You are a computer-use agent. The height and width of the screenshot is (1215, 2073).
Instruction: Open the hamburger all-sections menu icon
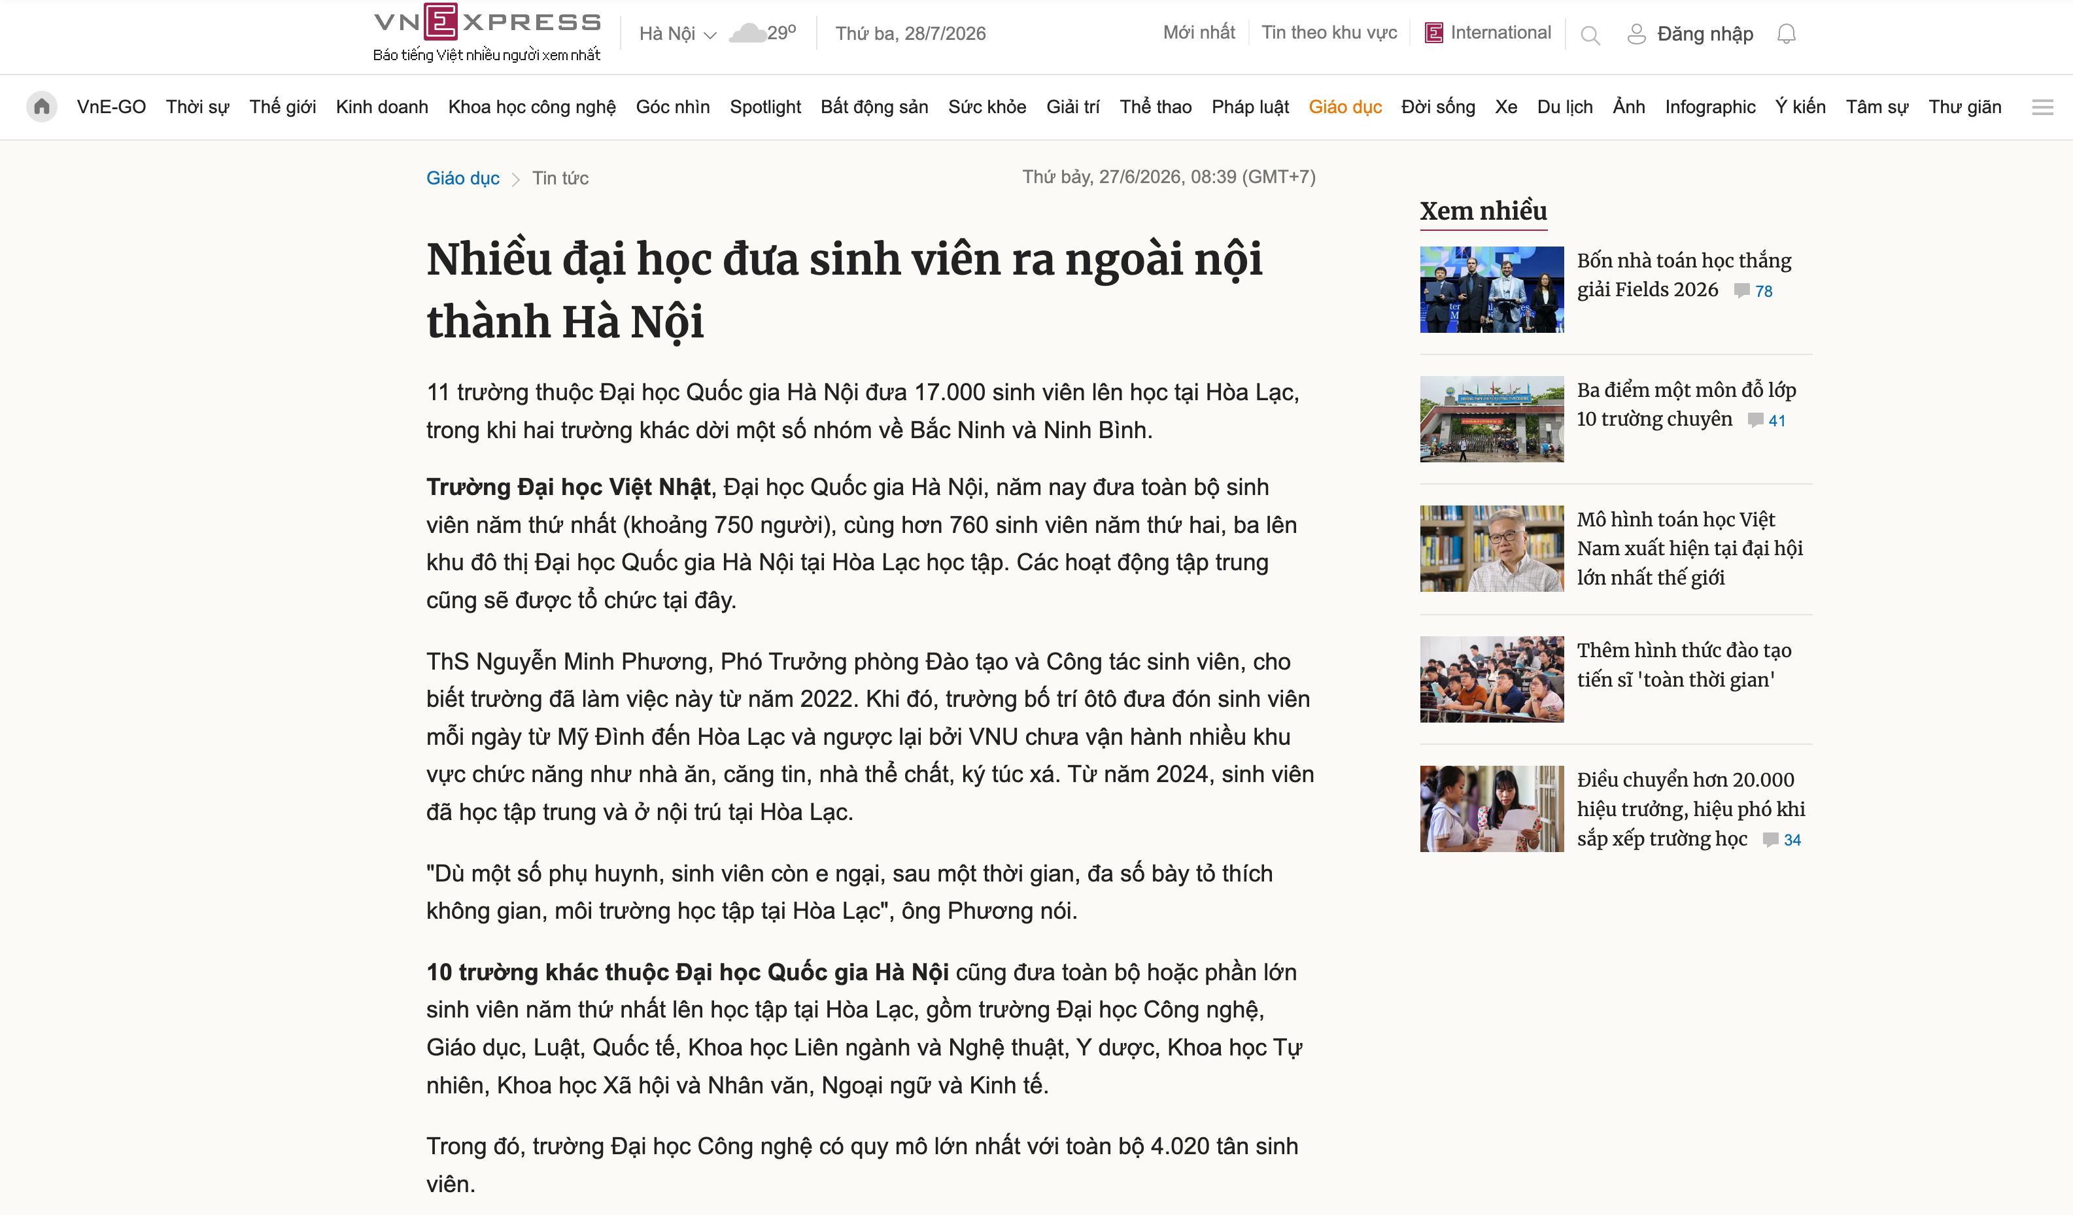[x=2042, y=107]
